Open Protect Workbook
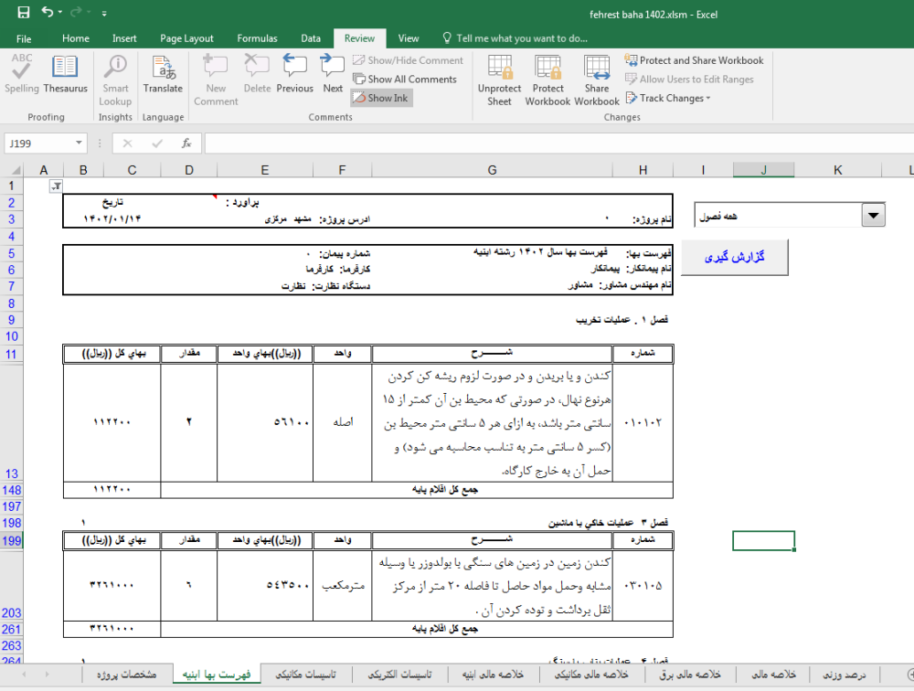 (547, 78)
